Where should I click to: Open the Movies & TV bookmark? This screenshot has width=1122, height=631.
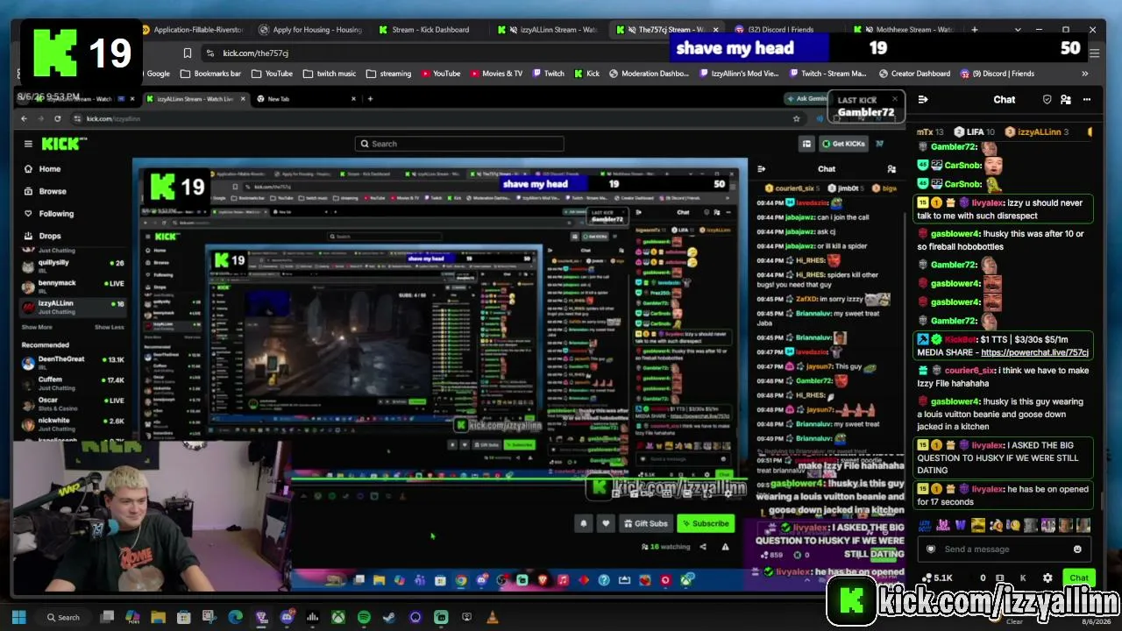tap(495, 74)
